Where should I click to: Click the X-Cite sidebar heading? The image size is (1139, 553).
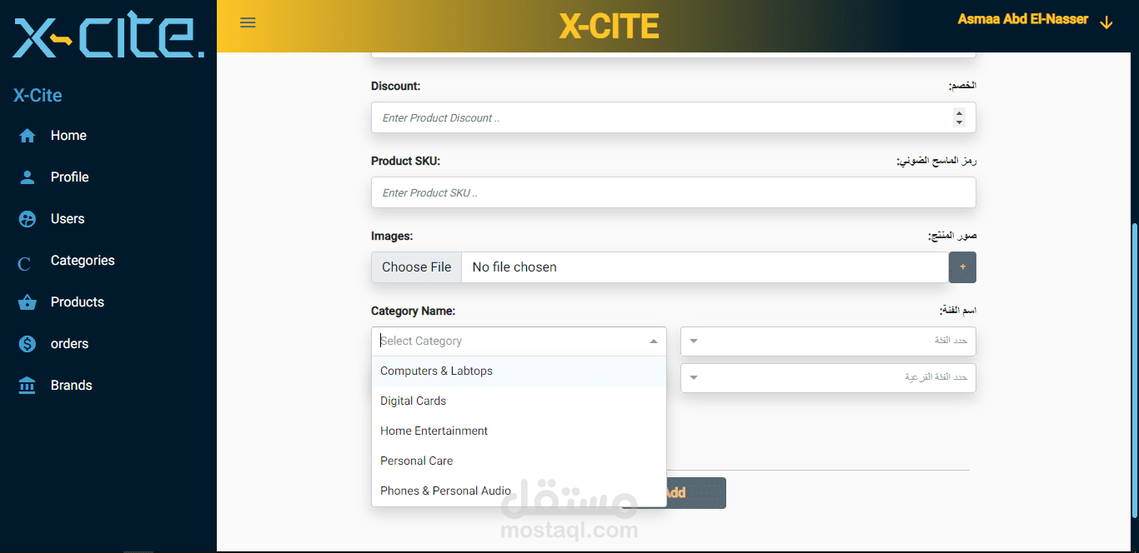tap(38, 95)
